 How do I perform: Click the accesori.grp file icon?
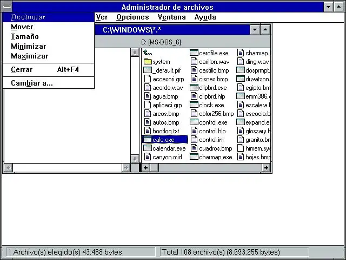click(148, 79)
